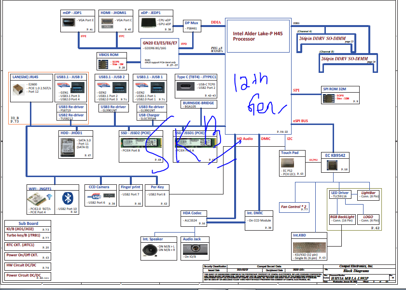Select the 'VBIOS ROM' heading
The image size is (406, 290).
click(109, 55)
